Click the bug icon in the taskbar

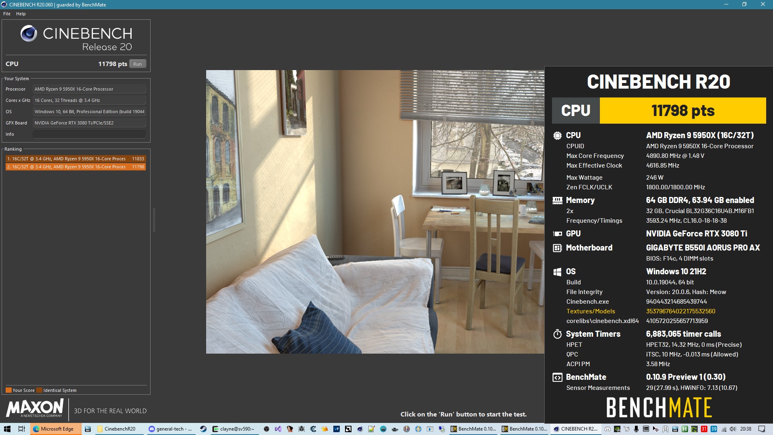[x=301, y=429]
